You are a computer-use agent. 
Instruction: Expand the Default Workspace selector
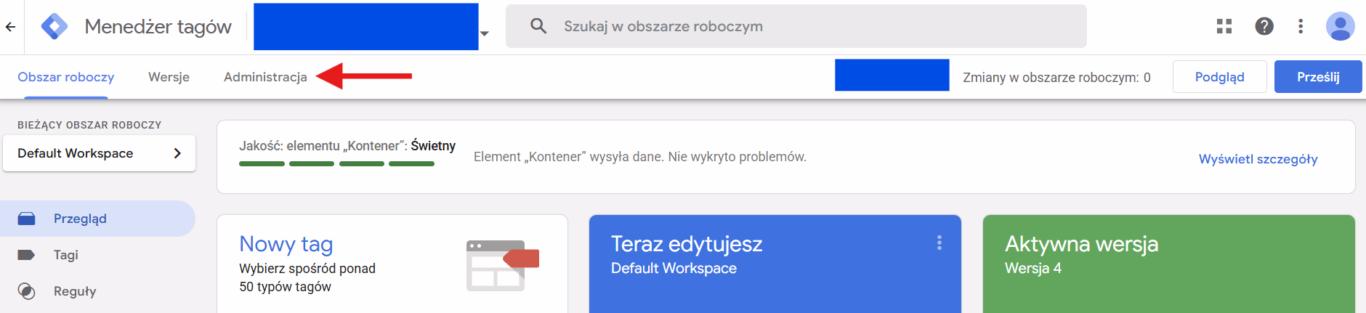pos(99,153)
